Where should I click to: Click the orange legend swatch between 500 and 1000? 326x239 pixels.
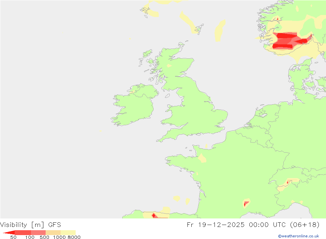coord(53,232)
